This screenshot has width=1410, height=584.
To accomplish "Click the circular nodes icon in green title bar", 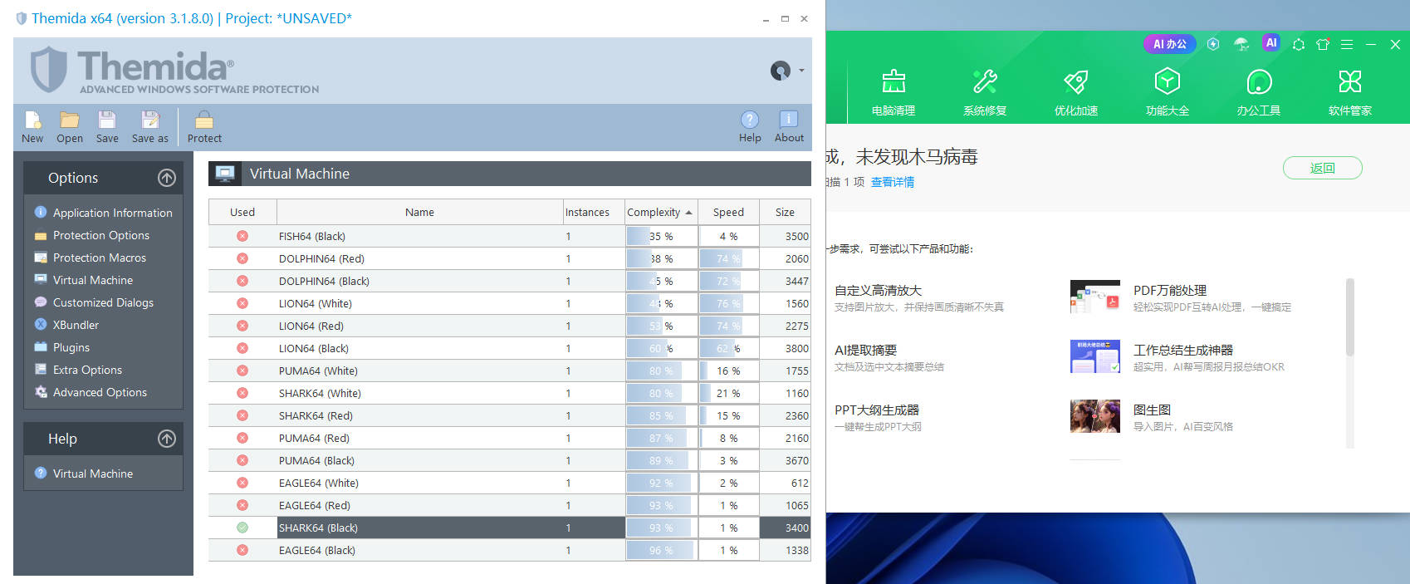I will click(1299, 44).
